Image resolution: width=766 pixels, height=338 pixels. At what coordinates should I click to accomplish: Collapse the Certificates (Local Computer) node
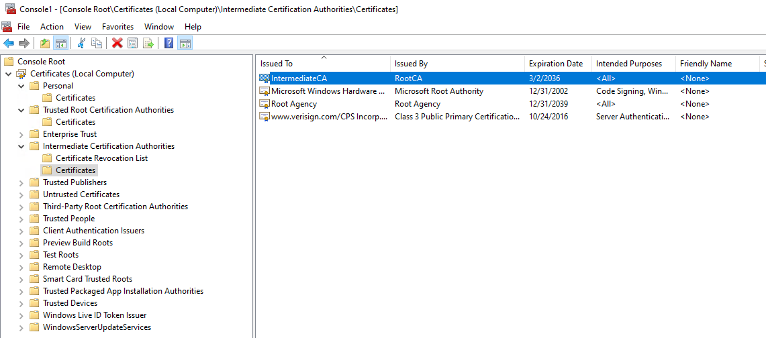coord(9,74)
